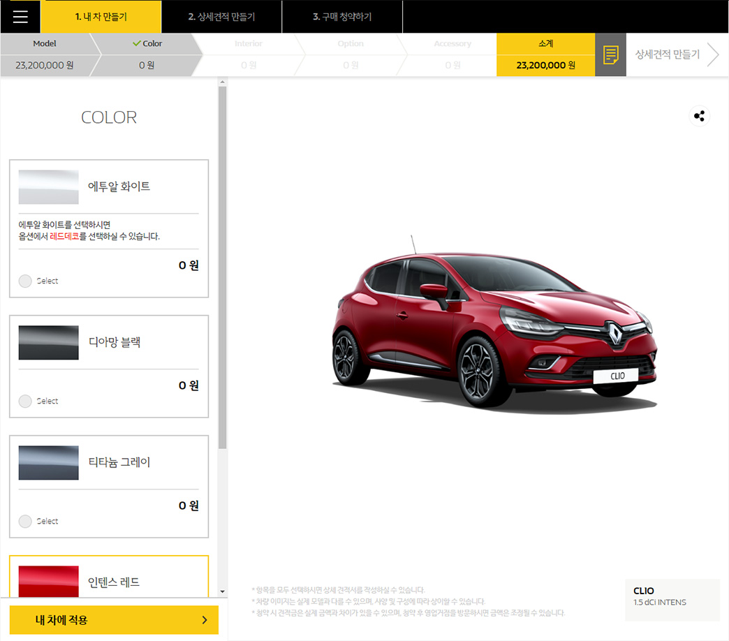The height and width of the screenshot is (641, 729).
Task: Click the 소계 subtotal box
Action: coord(546,54)
